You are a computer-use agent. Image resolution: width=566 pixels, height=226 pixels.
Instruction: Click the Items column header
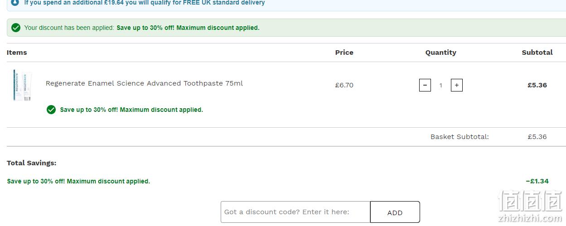point(17,53)
